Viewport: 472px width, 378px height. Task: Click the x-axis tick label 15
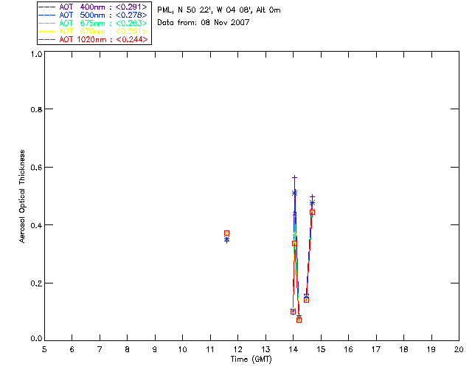coord(321,349)
